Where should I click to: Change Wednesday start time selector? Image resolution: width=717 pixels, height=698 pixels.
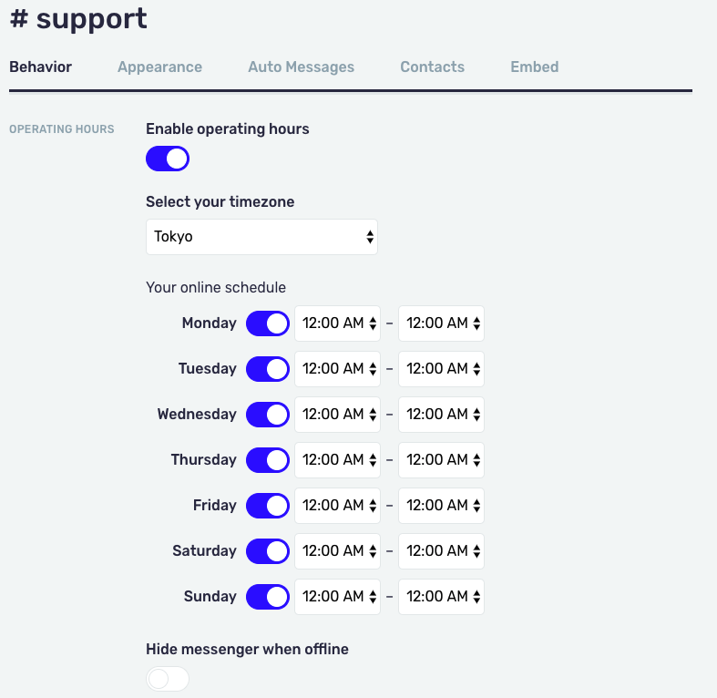(338, 415)
